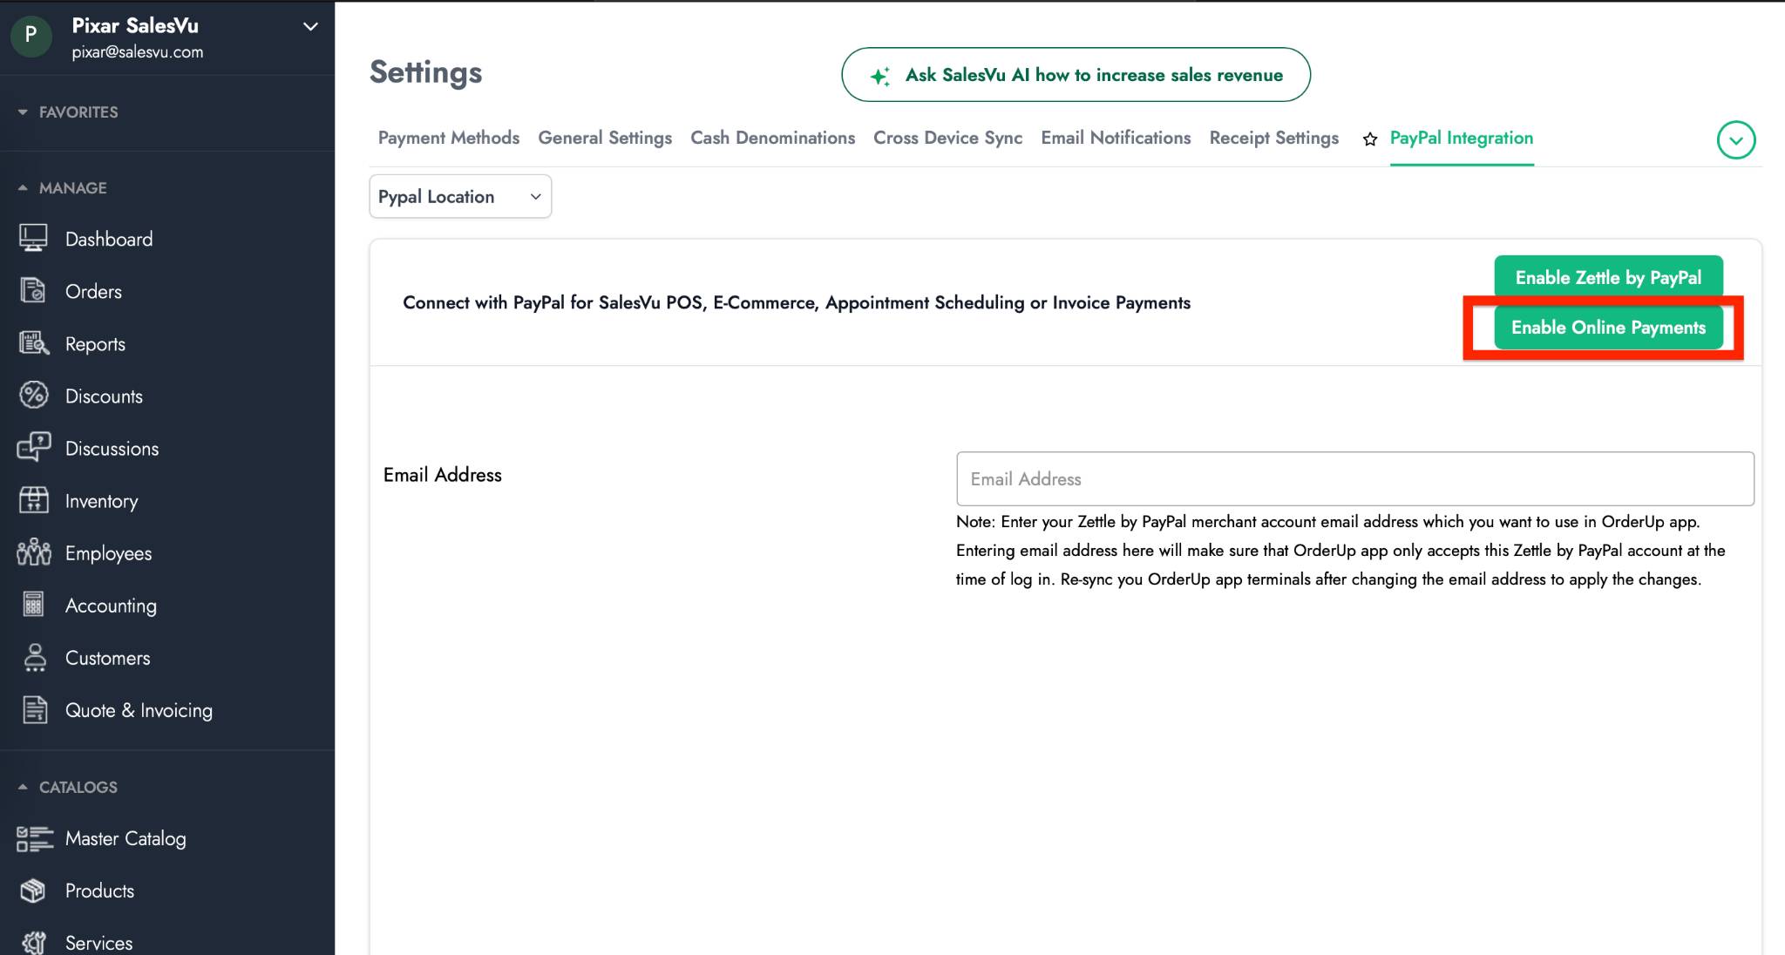This screenshot has width=1785, height=955.
Task: Click the Discussions chat icon
Action: click(34, 448)
